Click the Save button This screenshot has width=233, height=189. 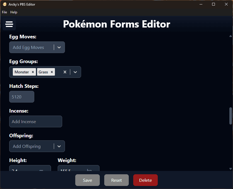(88, 180)
